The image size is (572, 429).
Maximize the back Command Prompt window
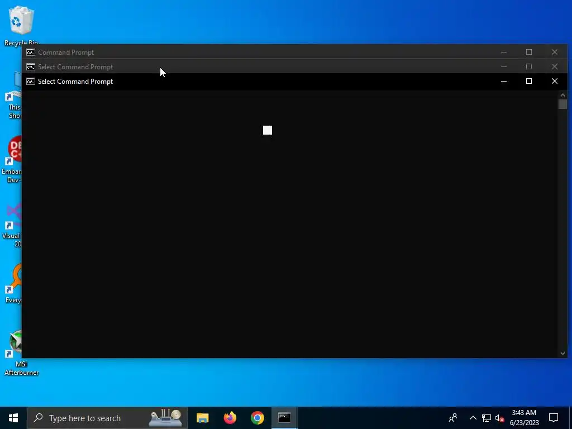tap(529, 52)
